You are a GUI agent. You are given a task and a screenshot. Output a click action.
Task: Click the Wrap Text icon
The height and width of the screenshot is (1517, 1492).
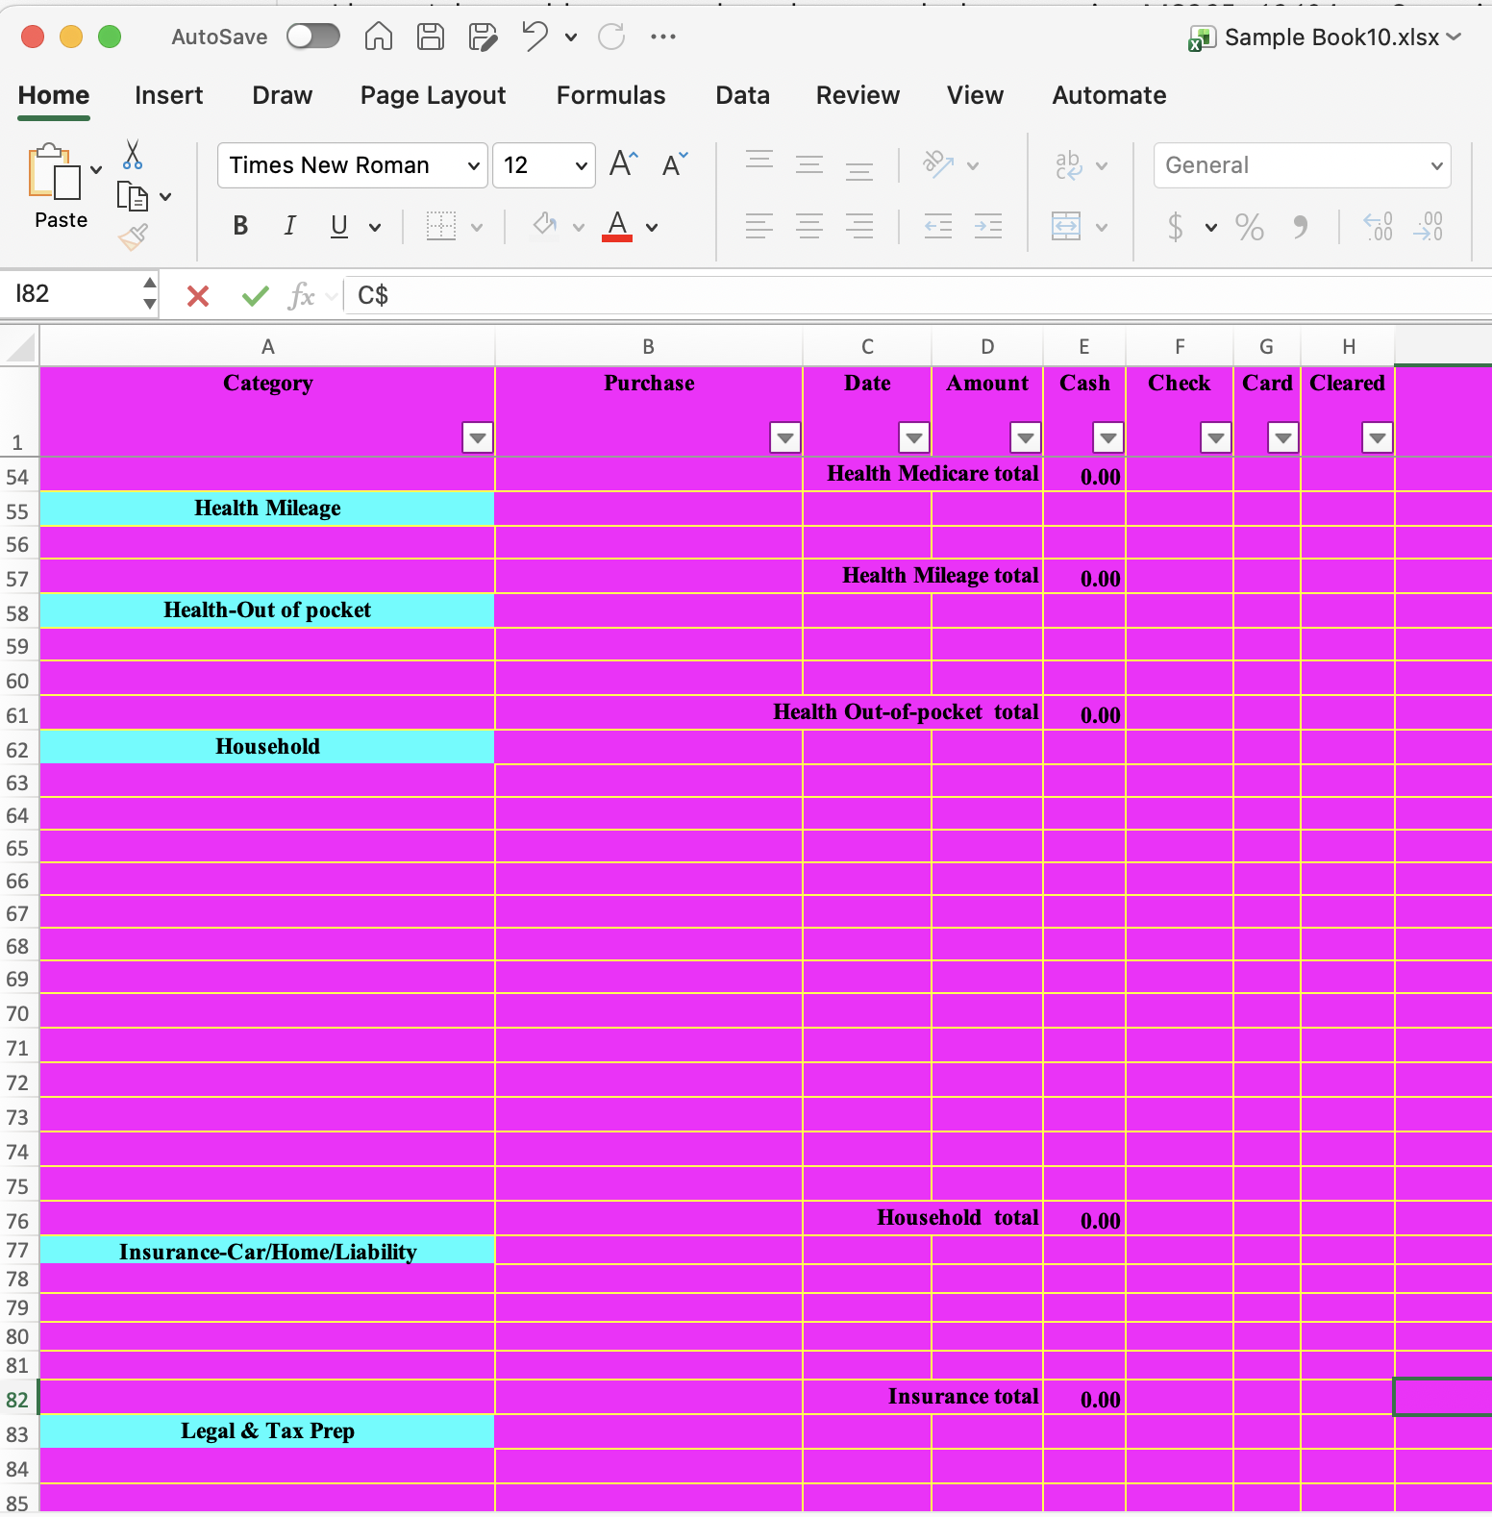coord(1068,165)
